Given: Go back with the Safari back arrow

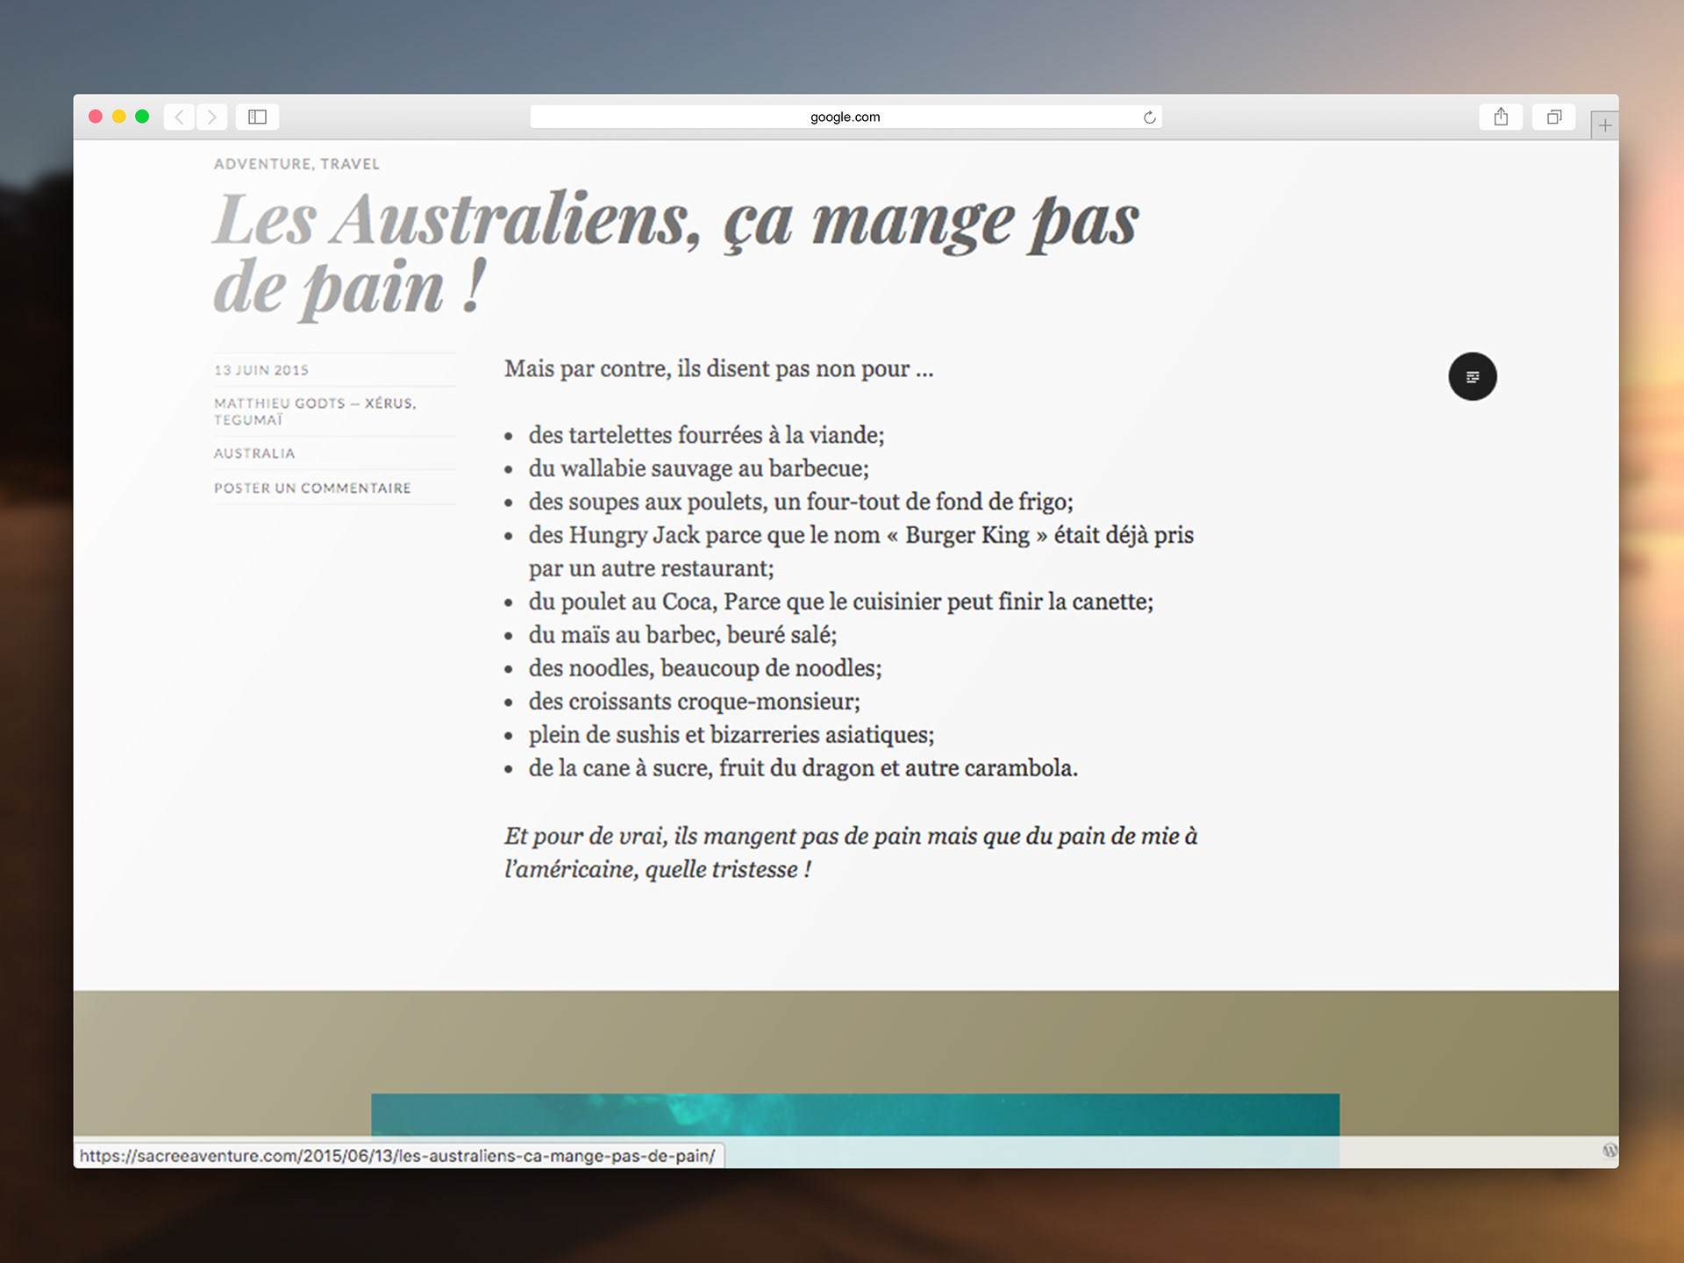Looking at the screenshot, I should [x=180, y=117].
